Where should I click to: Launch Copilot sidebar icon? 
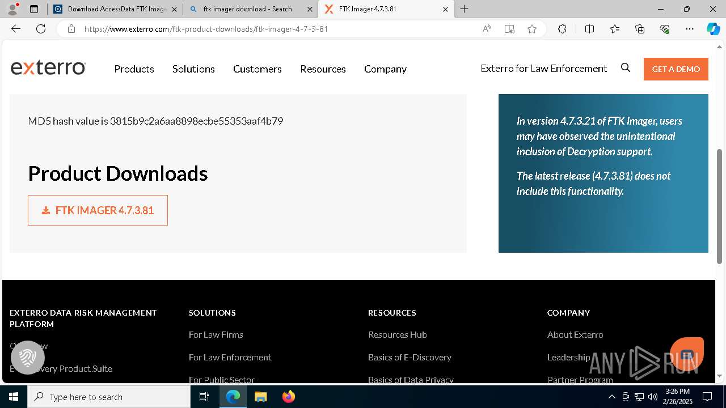tap(713, 29)
